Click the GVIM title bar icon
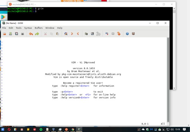190x132 pixels. point(4,23)
